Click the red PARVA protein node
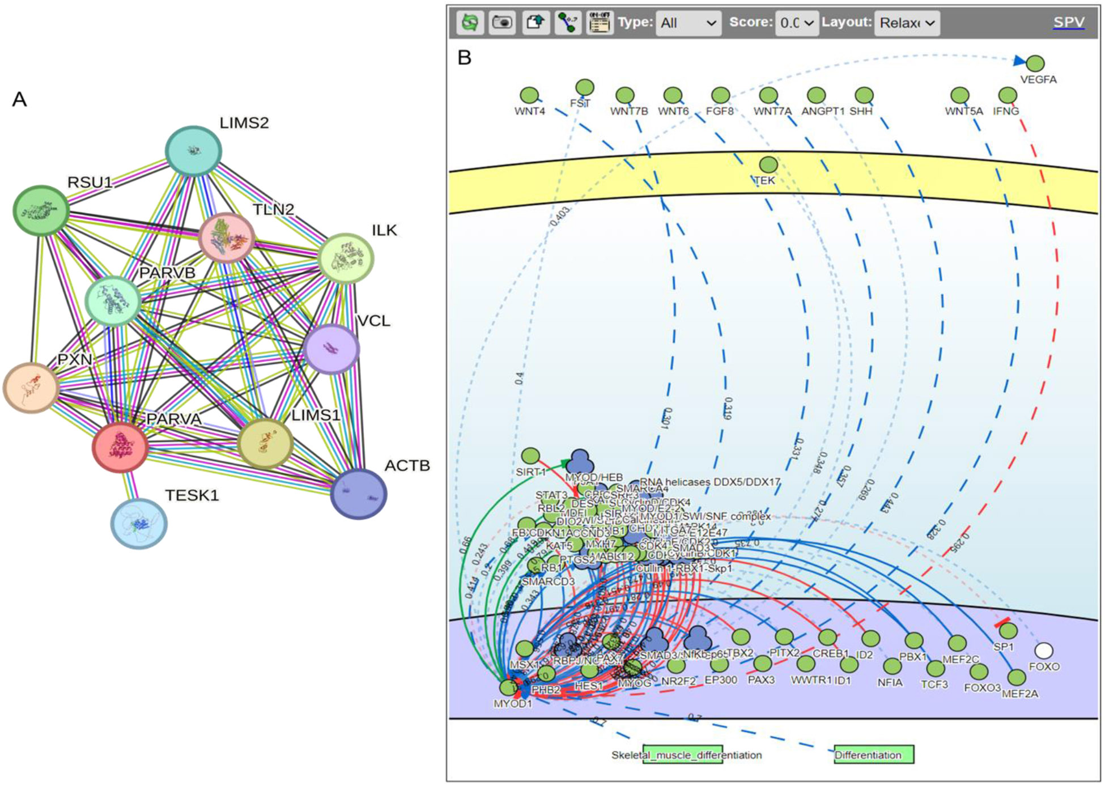 (120, 447)
